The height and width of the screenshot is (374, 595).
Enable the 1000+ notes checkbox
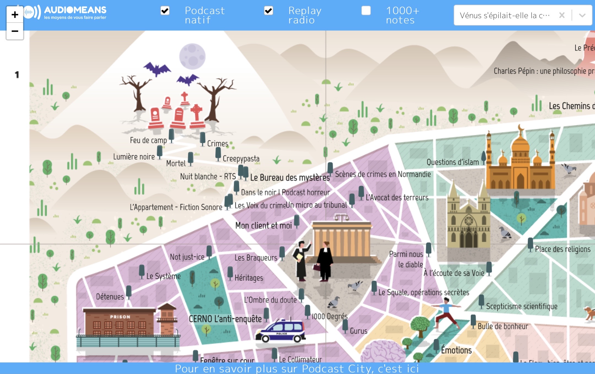366,11
